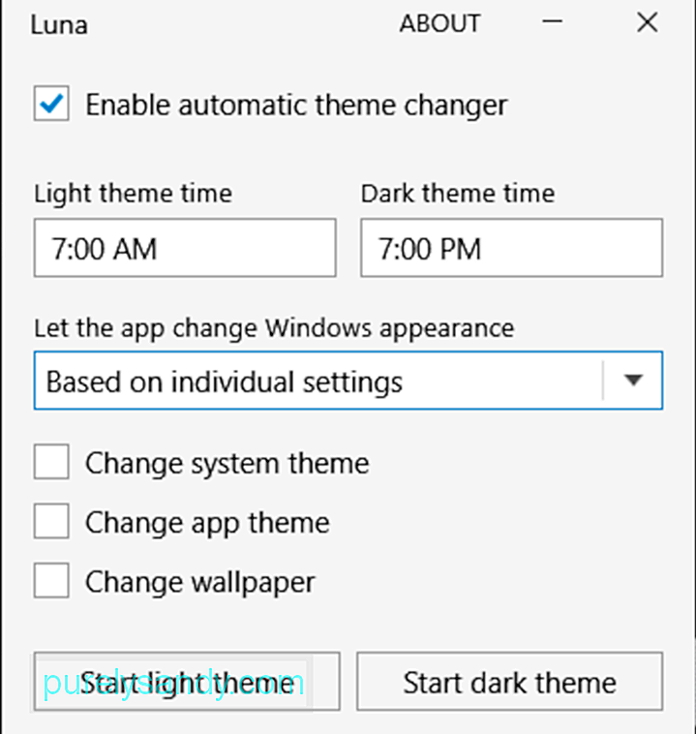Image resolution: width=696 pixels, height=734 pixels.
Task: Check the Change wallpaper option
Action: point(51,580)
